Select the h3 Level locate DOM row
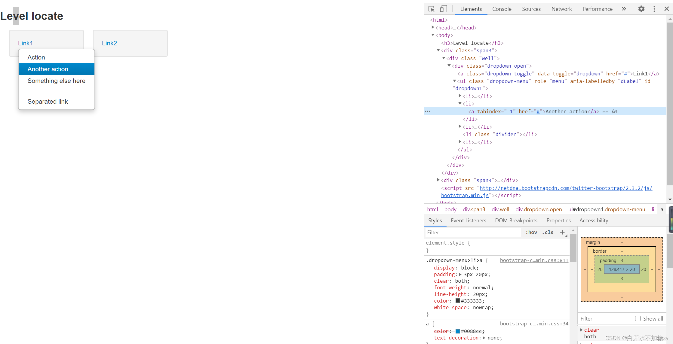This screenshot has width=673, height=344. click(472, 43)
